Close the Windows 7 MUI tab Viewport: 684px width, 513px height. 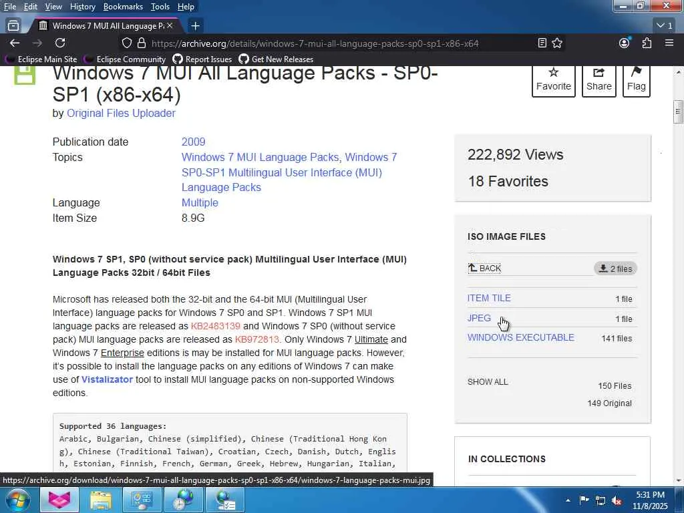click(x=170, y=26)
